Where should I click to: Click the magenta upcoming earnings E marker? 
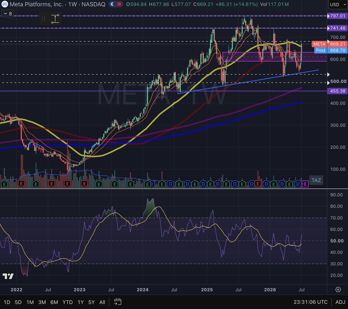coord(305,184)
